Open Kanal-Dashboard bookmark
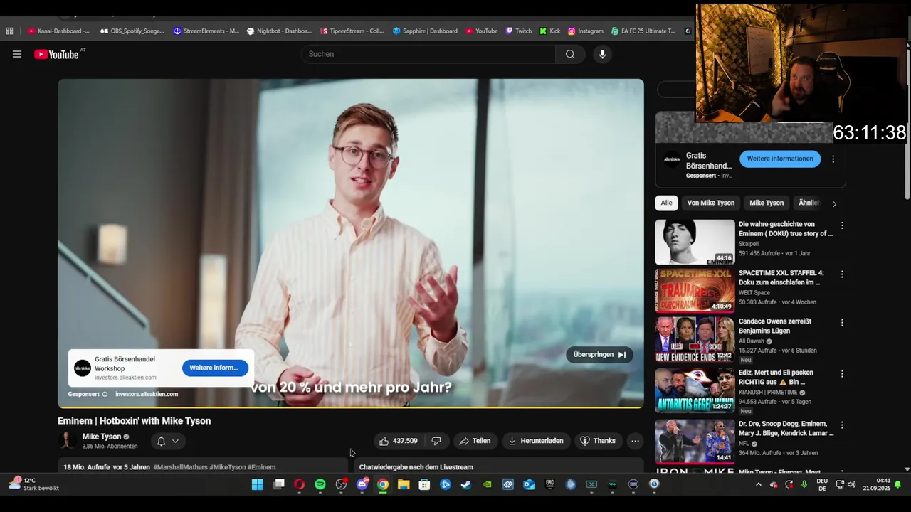 [58, 31]
